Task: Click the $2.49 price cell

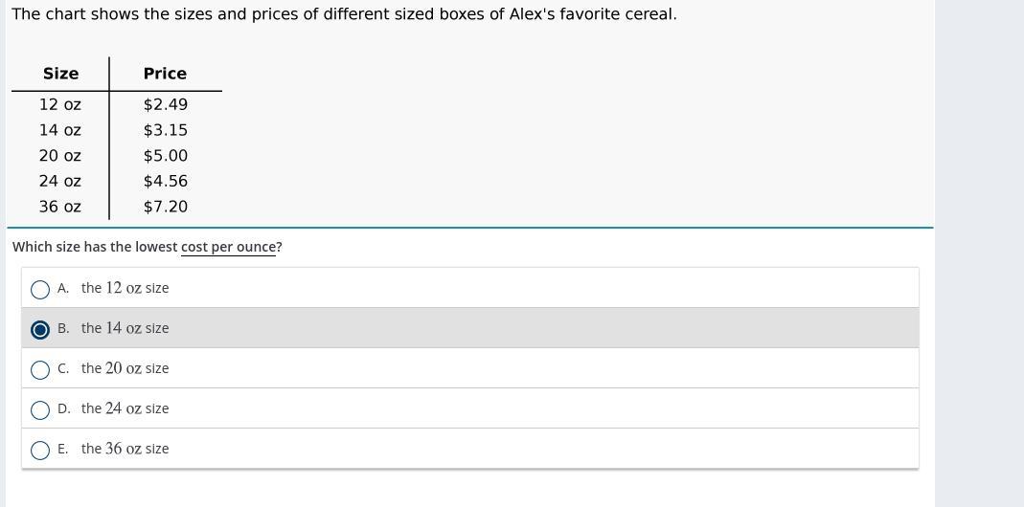Action: tap(165, 104)
